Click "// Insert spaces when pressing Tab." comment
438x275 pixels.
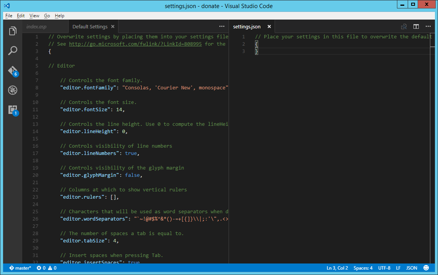[x=112, y=255]
